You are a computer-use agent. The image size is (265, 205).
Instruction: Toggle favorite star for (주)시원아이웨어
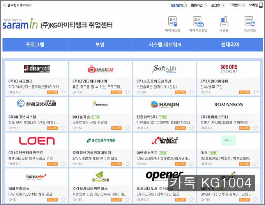(256, 92)
